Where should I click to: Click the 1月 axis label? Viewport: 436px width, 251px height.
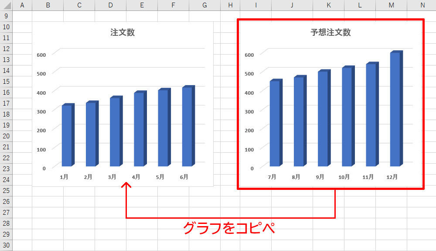point(64,177)
